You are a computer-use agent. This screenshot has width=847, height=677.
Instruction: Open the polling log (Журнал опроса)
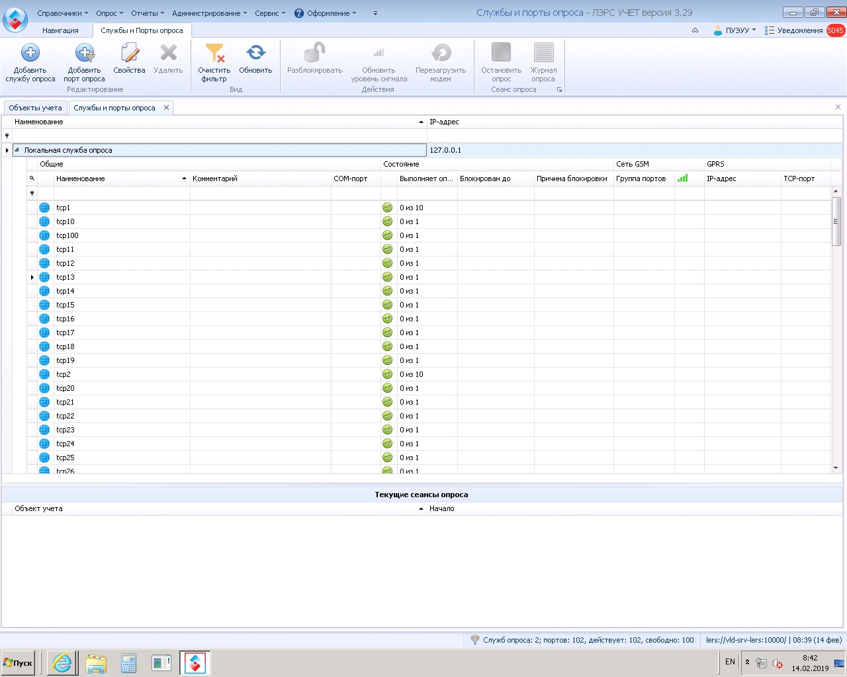pos(543,63)
